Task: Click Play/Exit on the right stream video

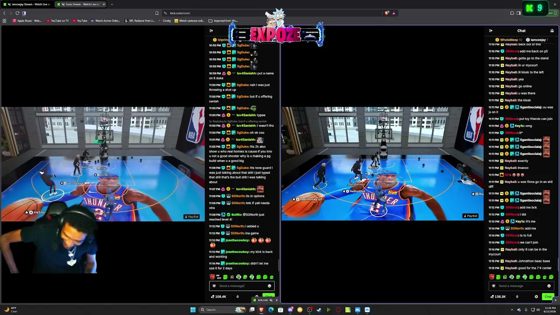Action: (471, 216)
